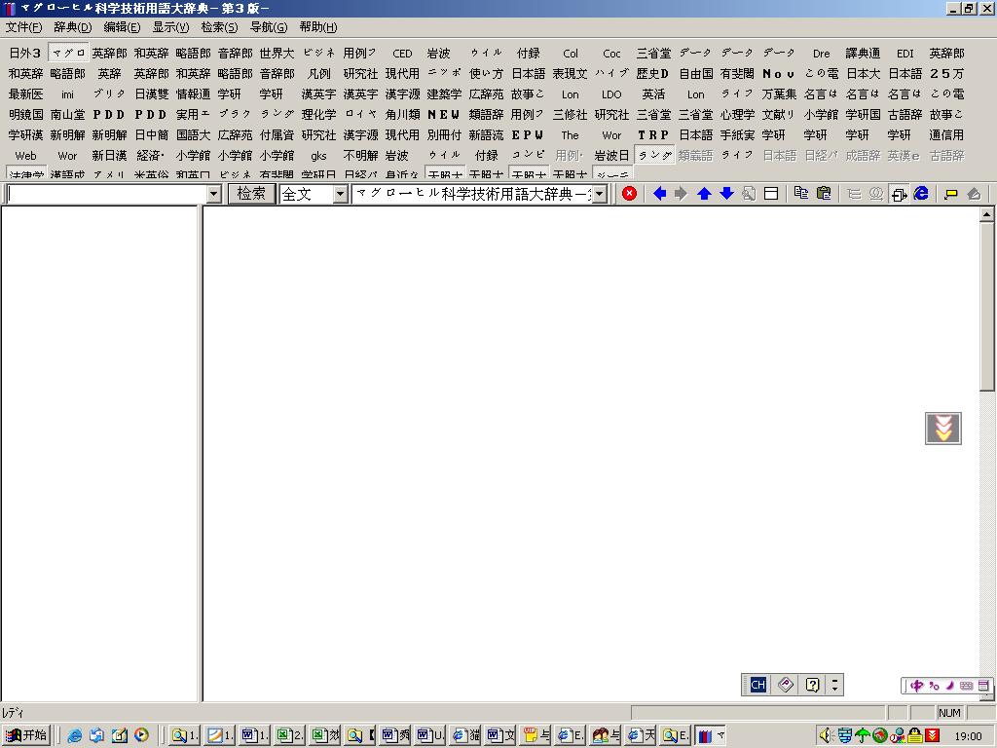Select the gks dictionary button

318,155
